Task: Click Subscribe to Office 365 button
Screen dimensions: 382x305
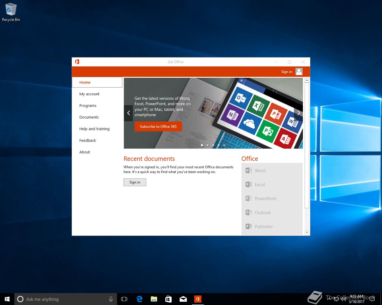Action: click(158, 126)
